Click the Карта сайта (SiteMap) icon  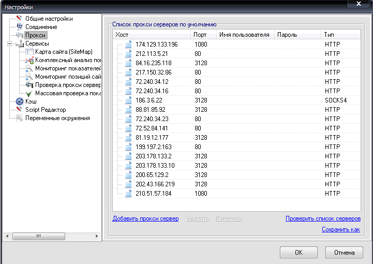pos(29,52)
